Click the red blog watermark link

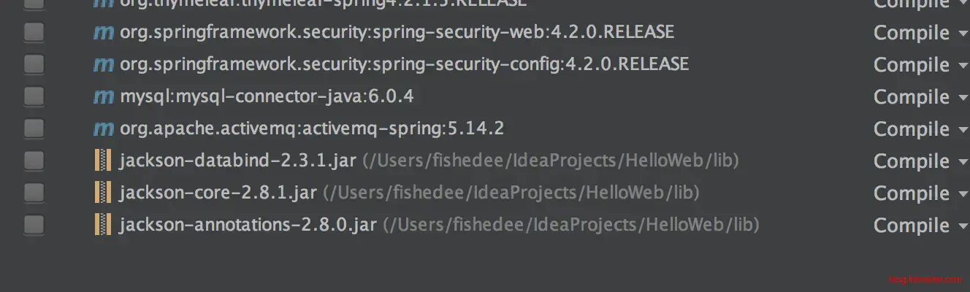[926, 280]
